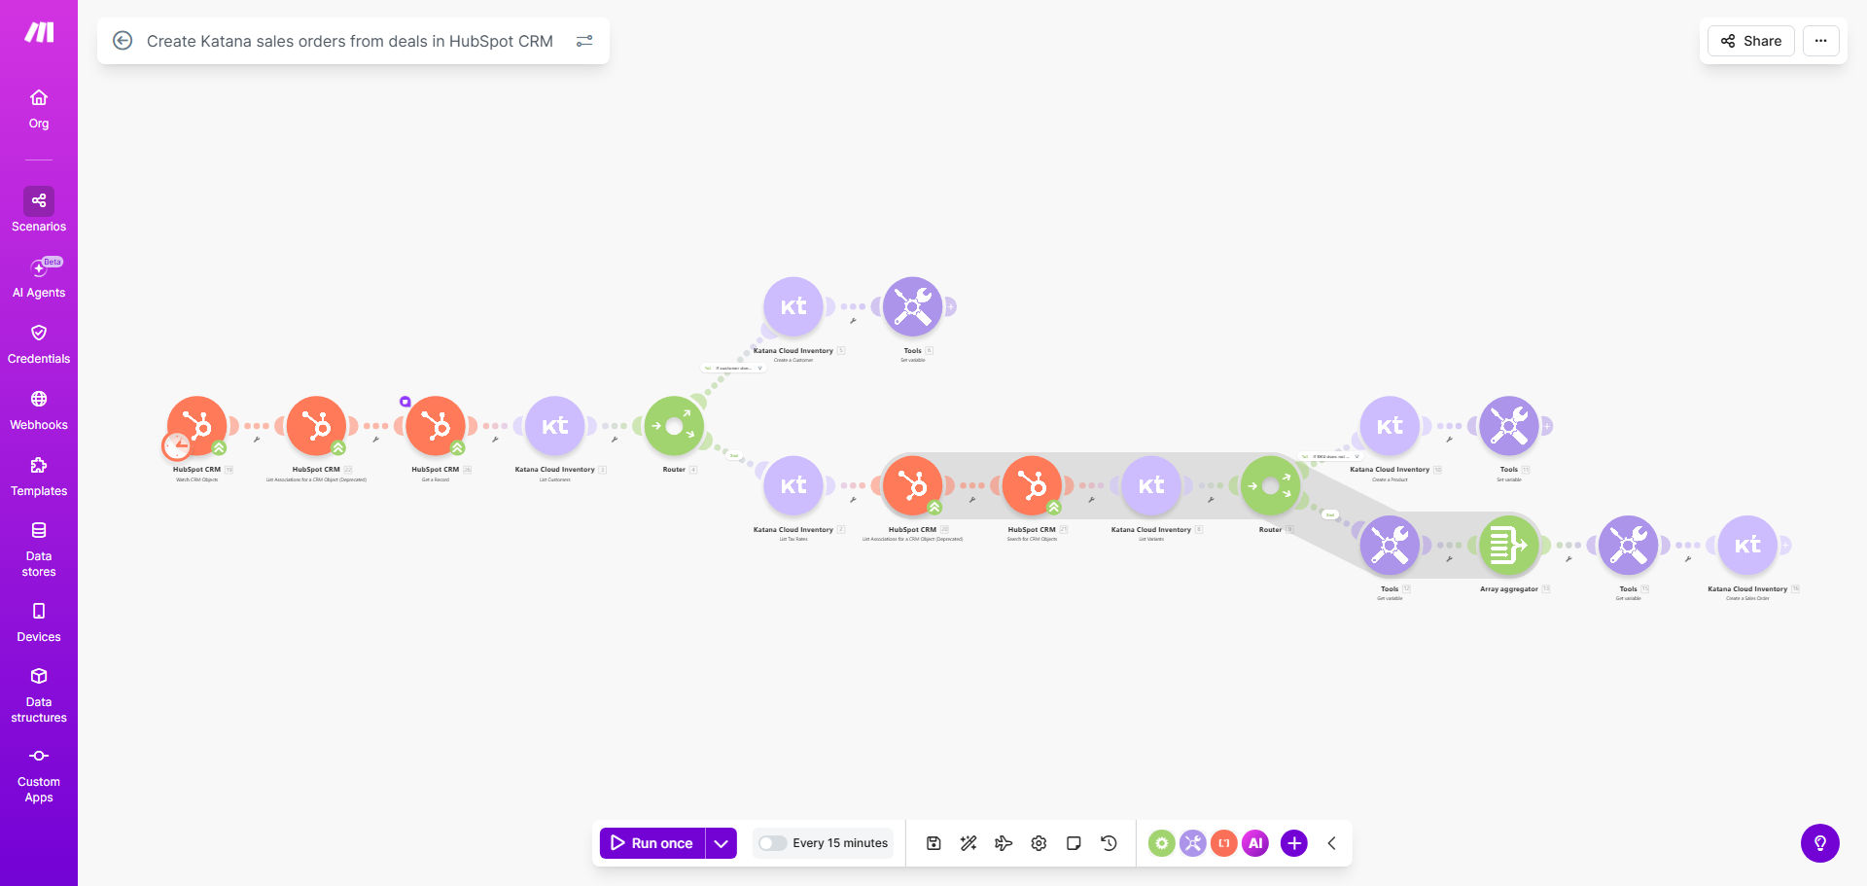1867x886 pixels.
Task: Open the HubSpot CRM Get a Record module
Action: [436, 425]
